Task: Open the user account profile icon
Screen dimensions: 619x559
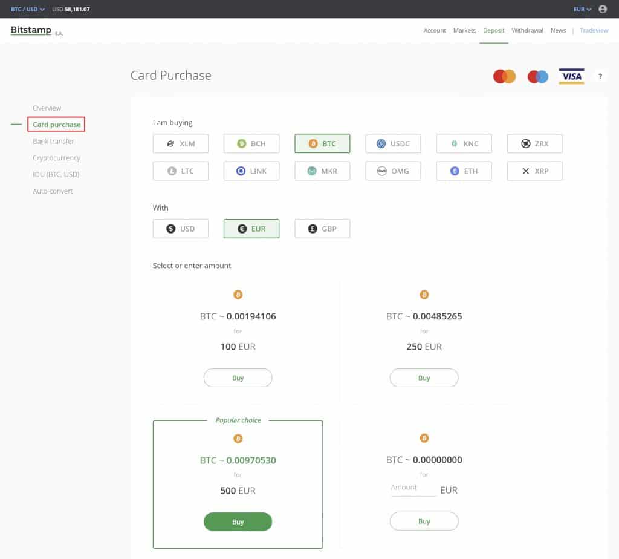Action: tap(602, 9)
